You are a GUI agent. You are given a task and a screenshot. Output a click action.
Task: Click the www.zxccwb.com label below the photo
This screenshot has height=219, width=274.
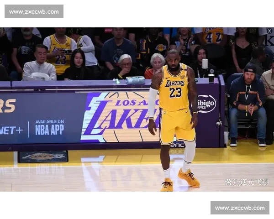click(x=240, y=208)
